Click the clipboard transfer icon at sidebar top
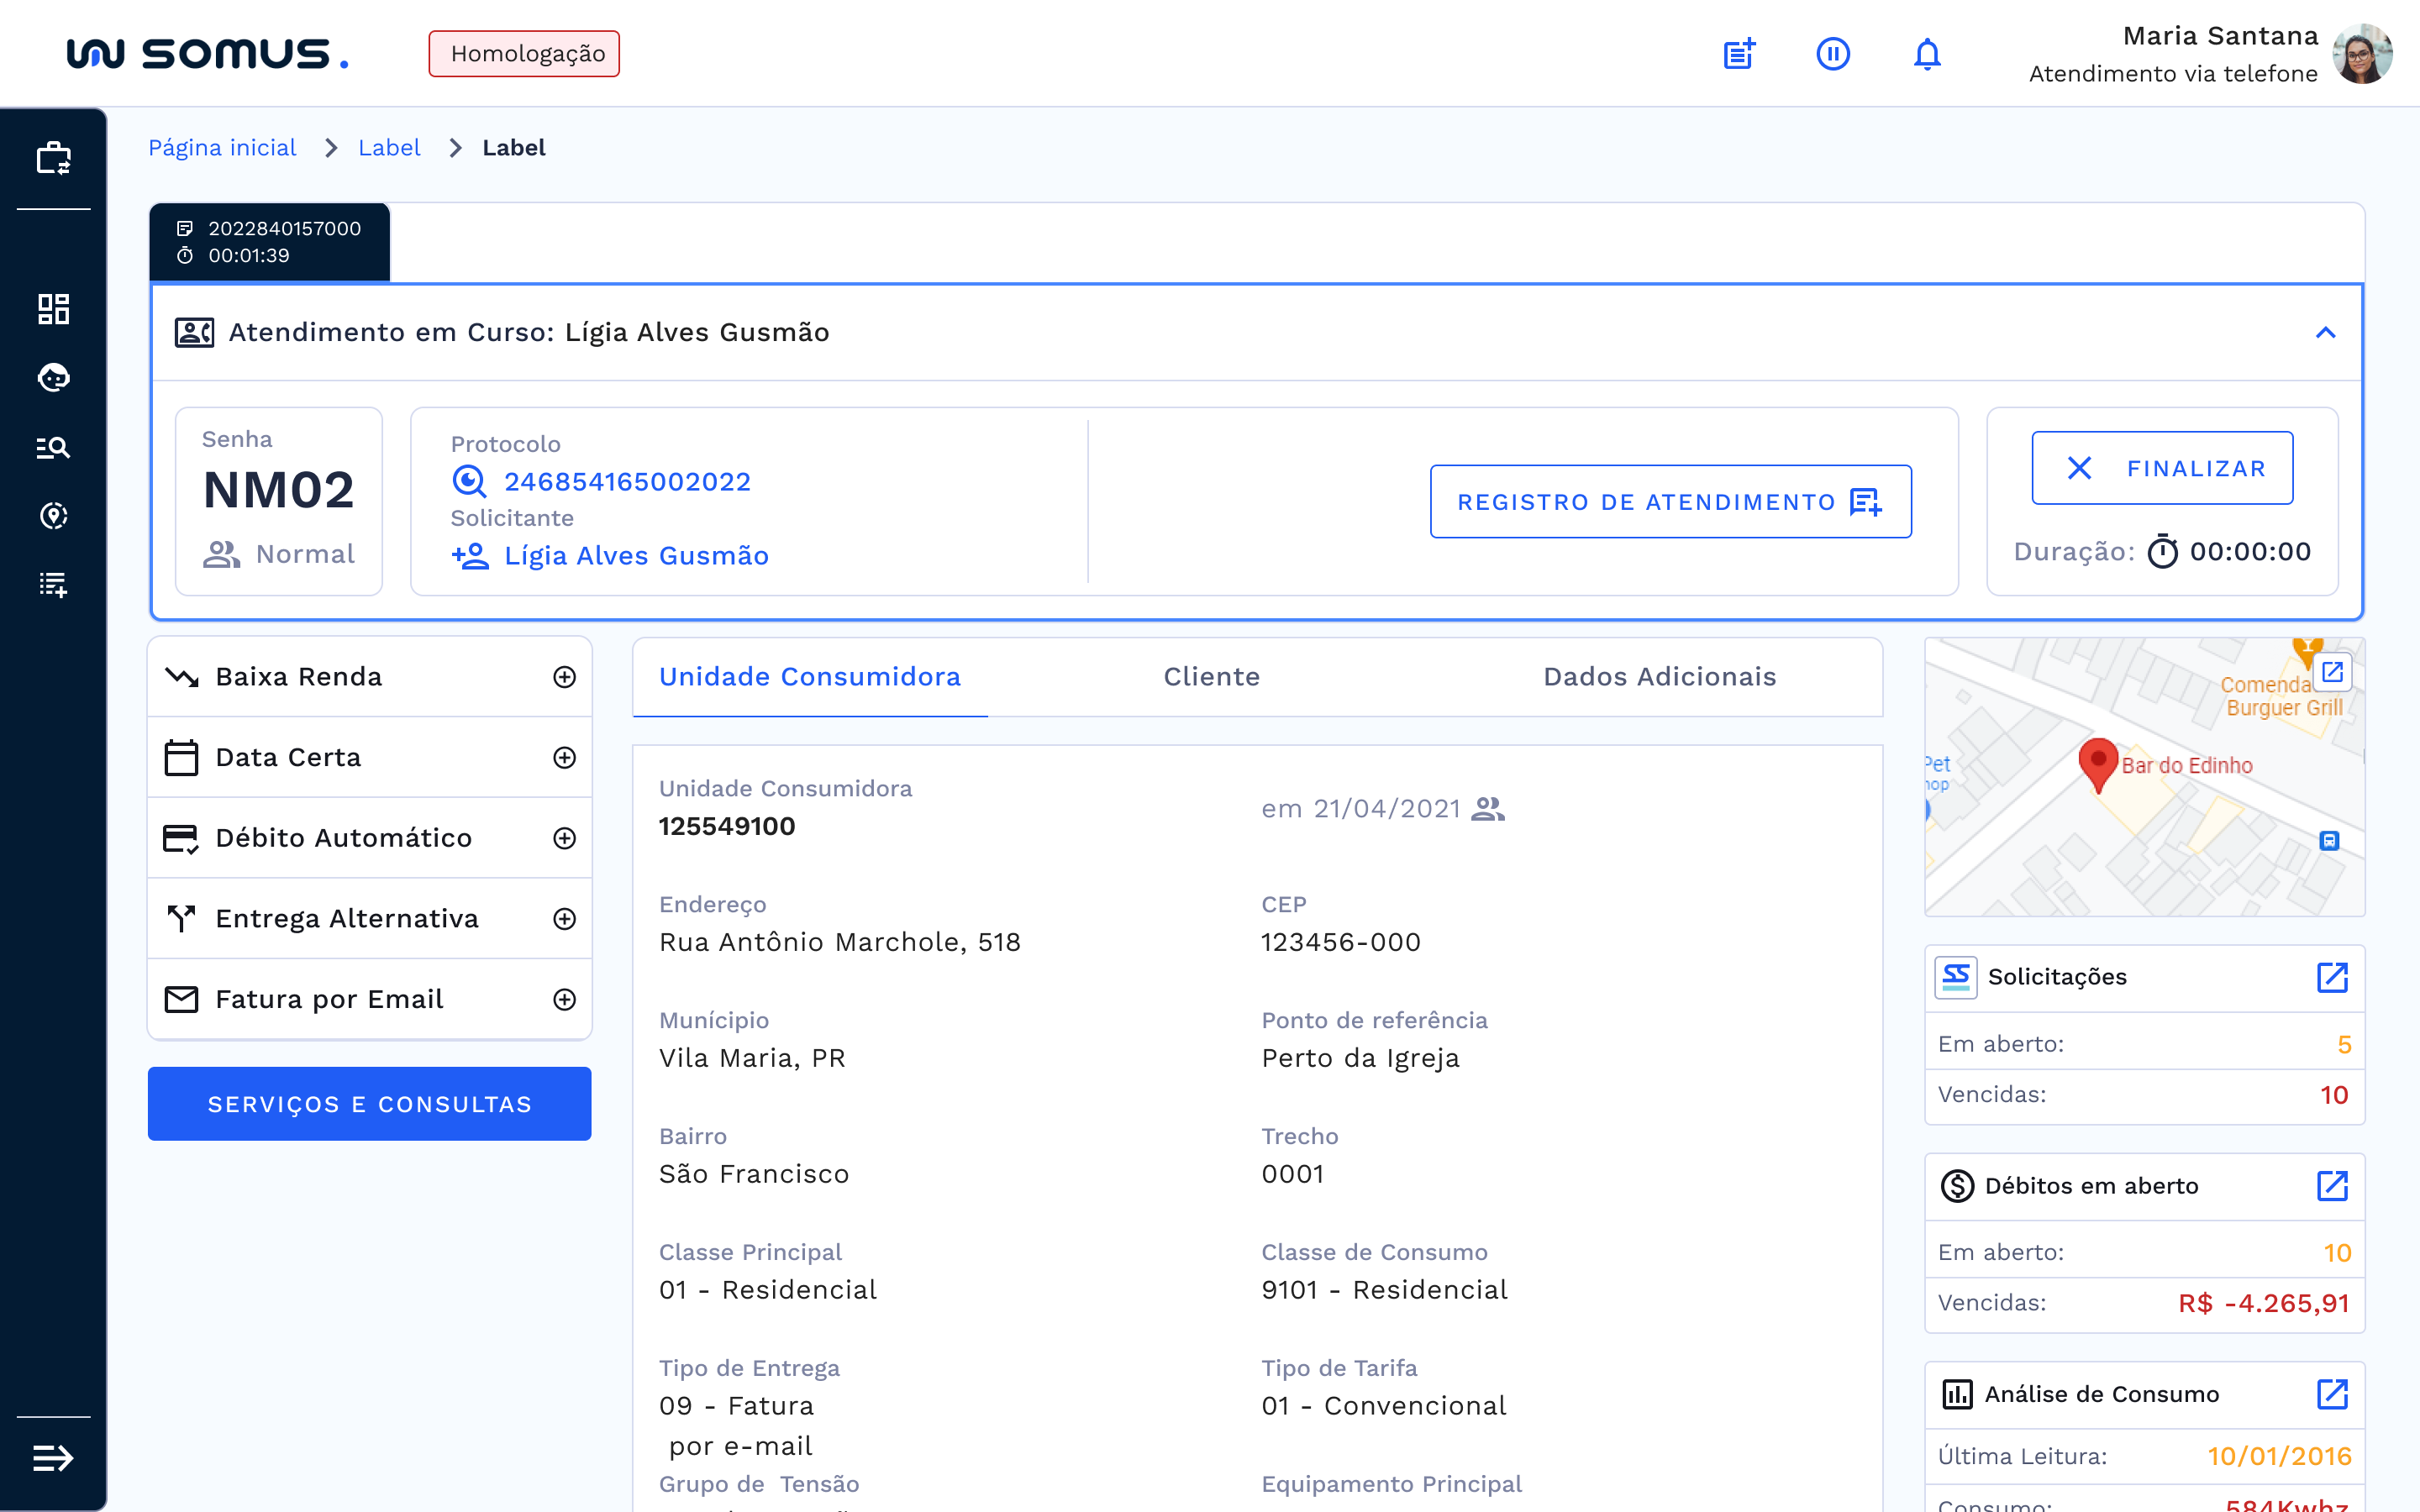The image size is (2420, 1512). 53,157
